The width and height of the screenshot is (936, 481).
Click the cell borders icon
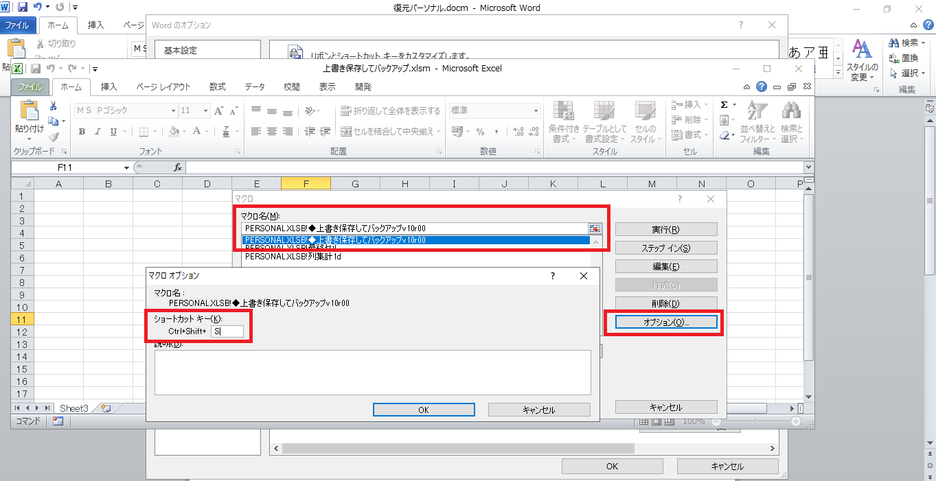144,132
